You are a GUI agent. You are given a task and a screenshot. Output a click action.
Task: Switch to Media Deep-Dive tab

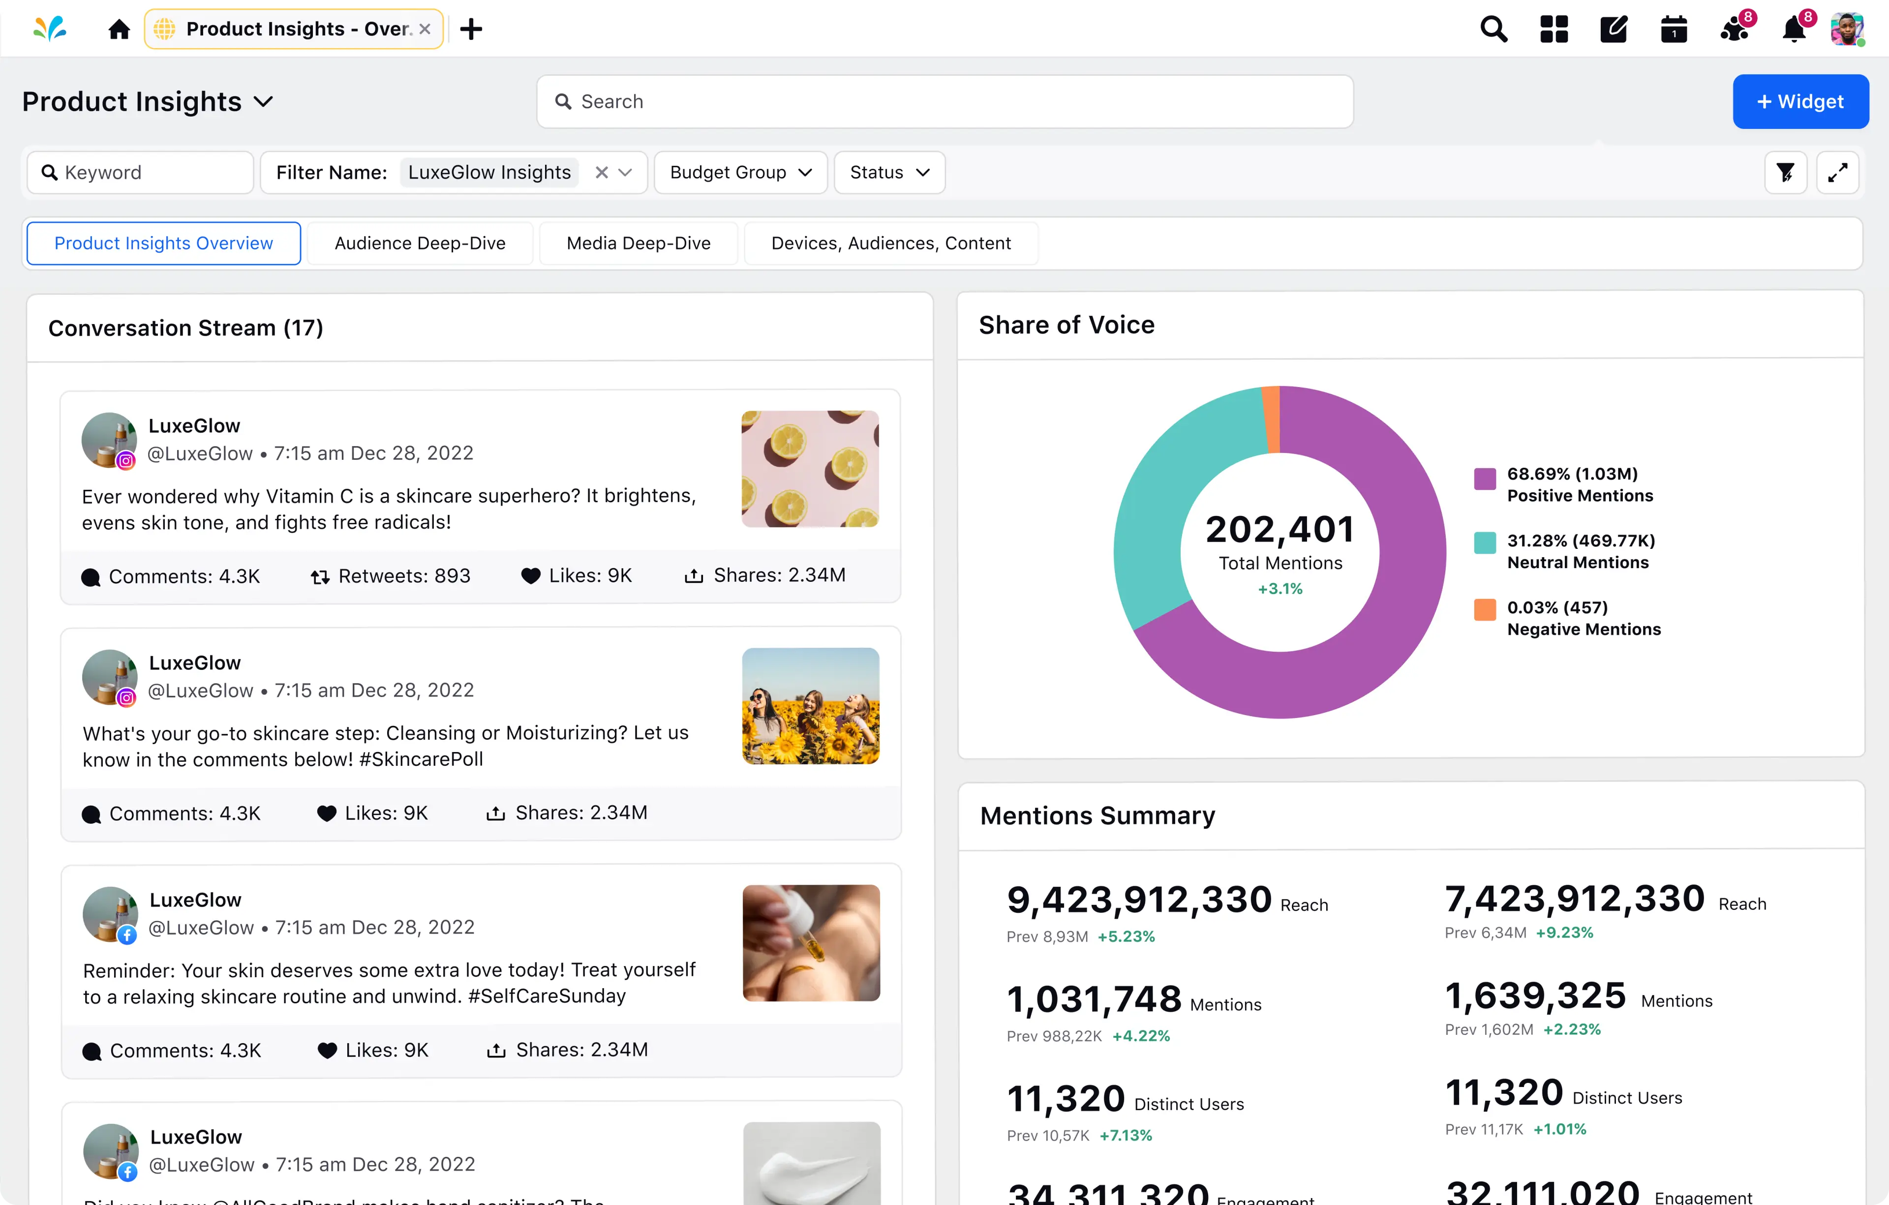point(638,242)
